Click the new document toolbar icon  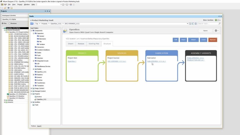[2, 8]
